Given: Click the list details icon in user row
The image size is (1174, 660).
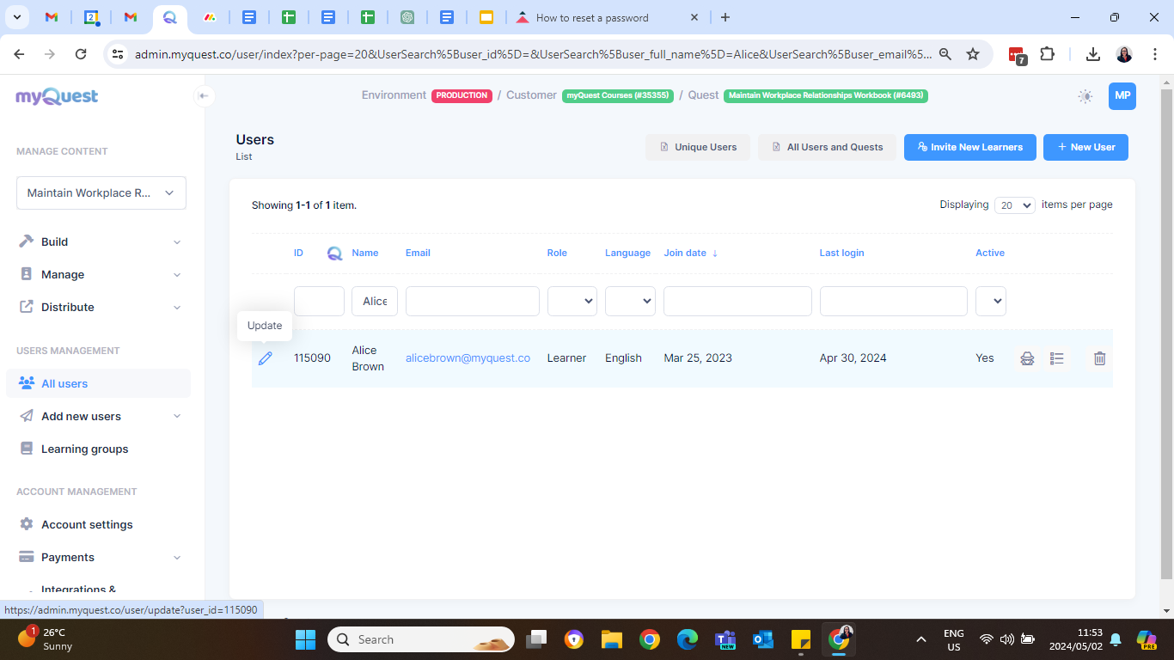Looking at the screenshot, I should (1057, 358).
